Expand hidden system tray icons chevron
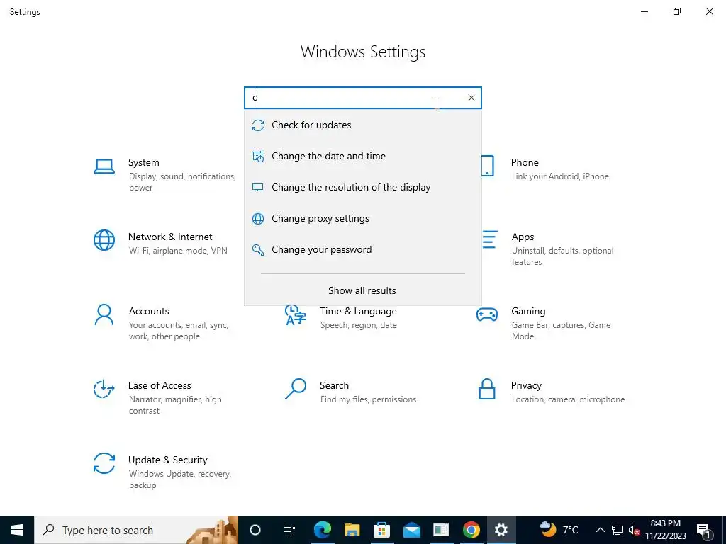 click(x=600, y=530)
